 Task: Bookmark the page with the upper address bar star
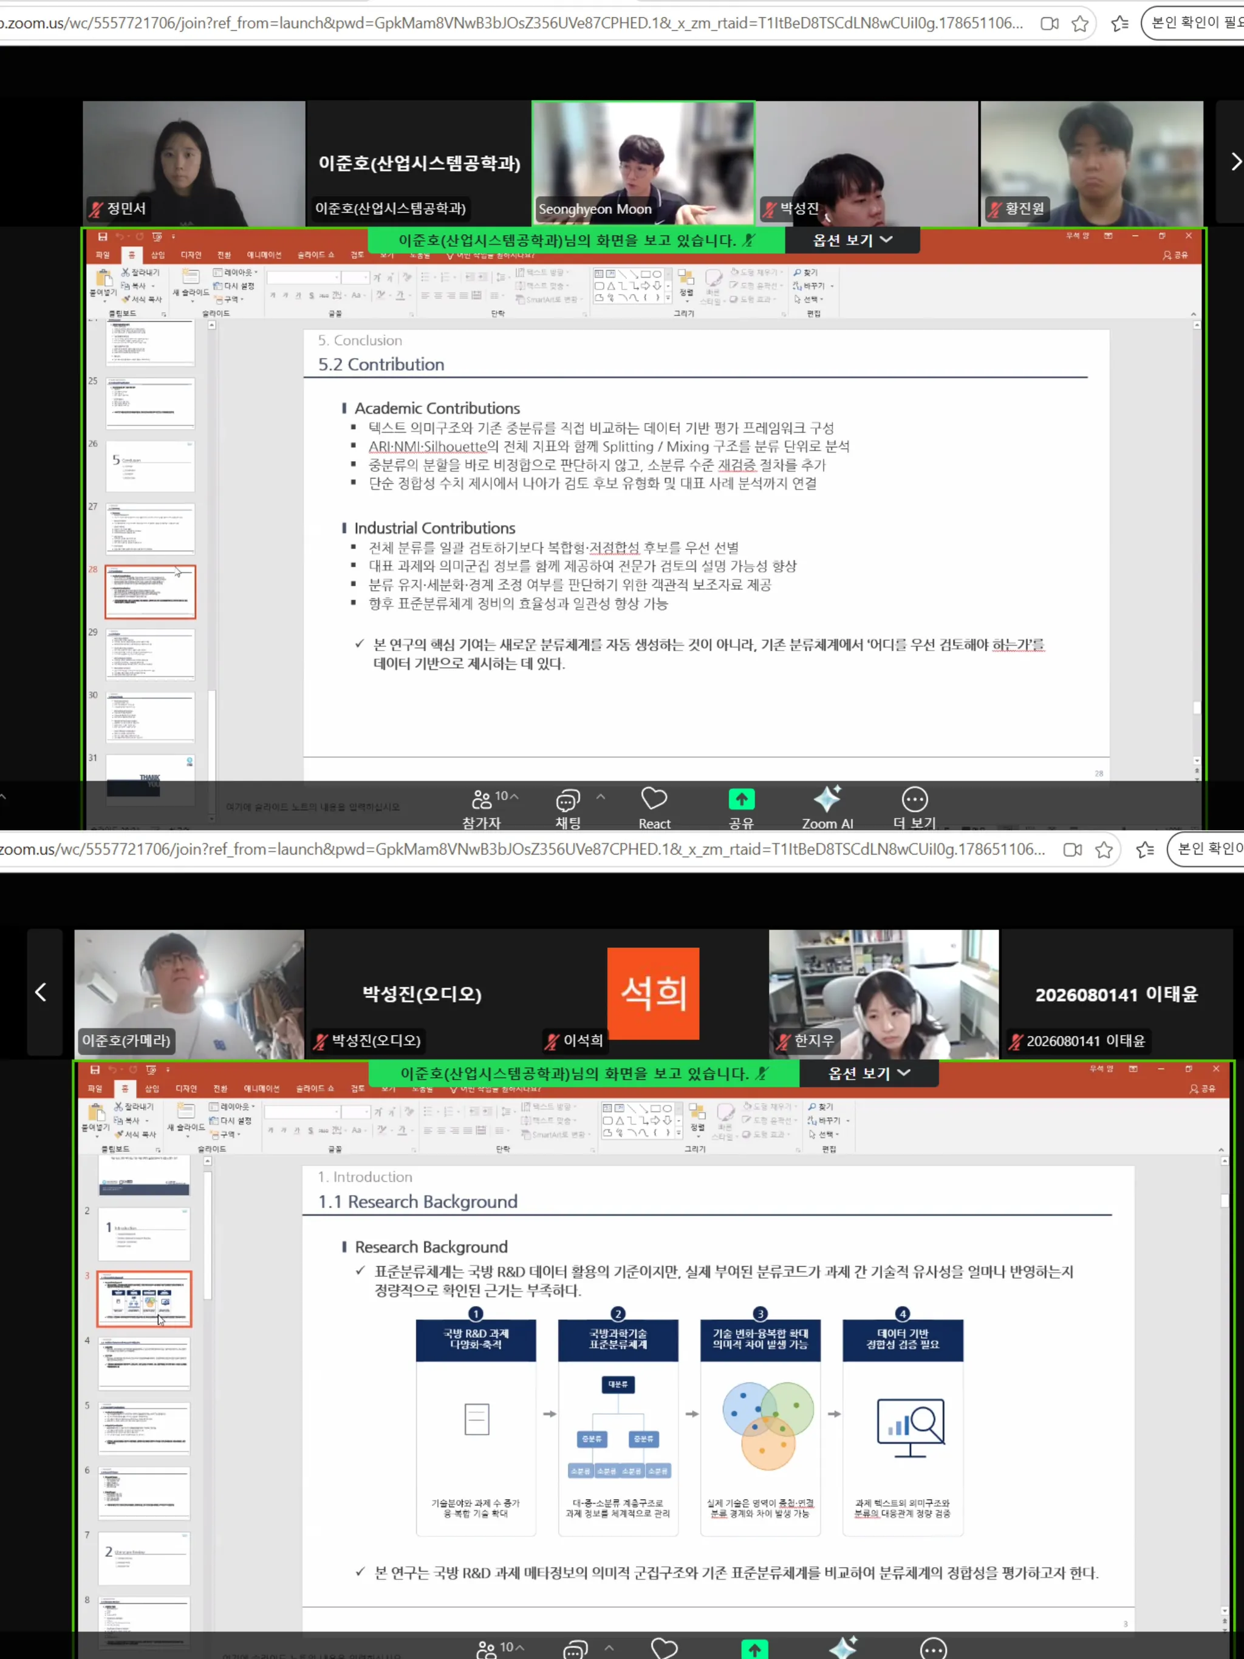(1080, 24)
